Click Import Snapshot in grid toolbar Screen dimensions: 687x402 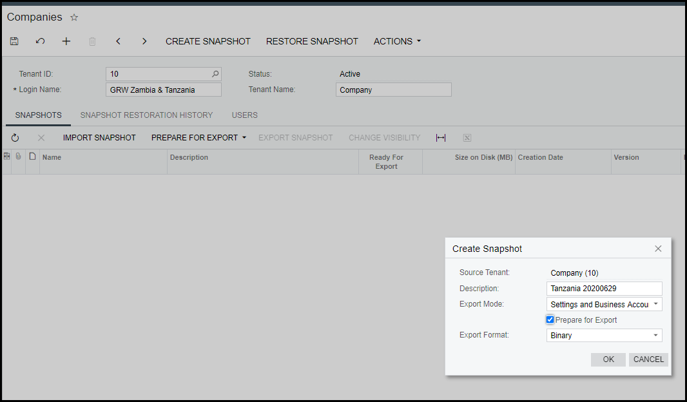(99, 138)
